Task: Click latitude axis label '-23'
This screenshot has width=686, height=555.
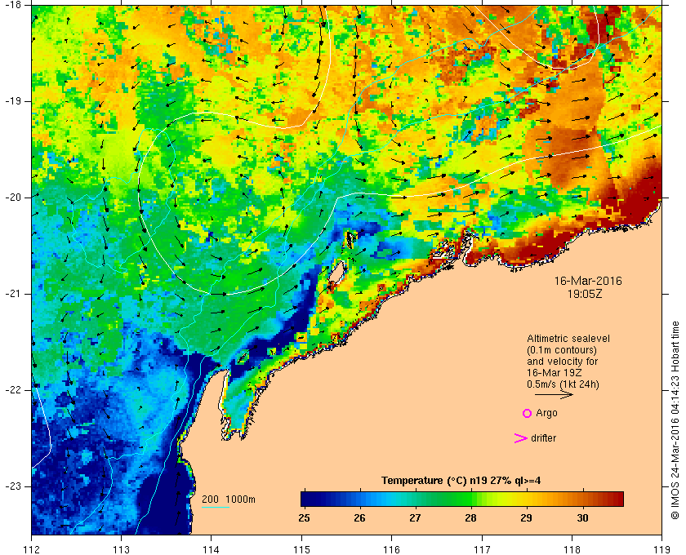Action: click(12, 486)
